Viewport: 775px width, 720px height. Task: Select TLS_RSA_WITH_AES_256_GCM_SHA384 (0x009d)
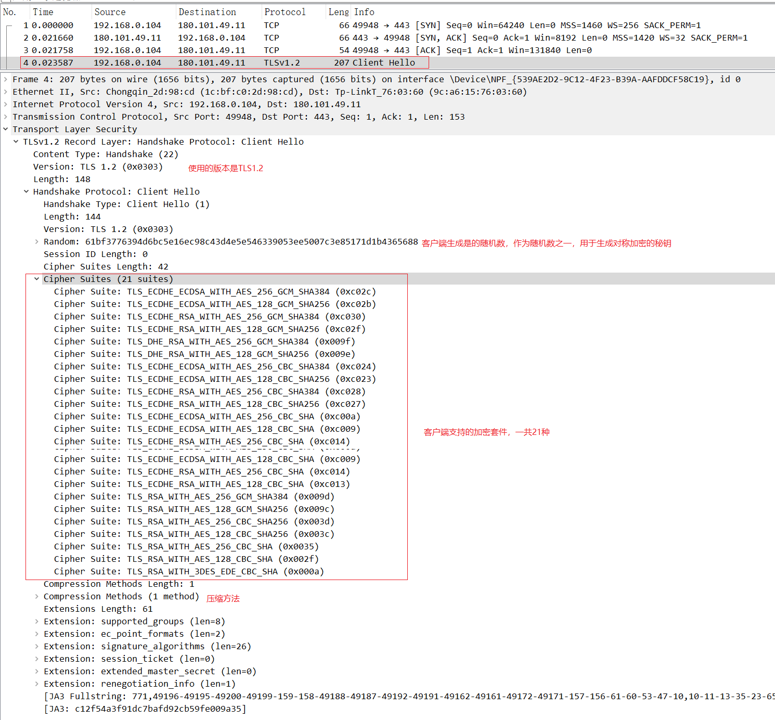[194, 497]
